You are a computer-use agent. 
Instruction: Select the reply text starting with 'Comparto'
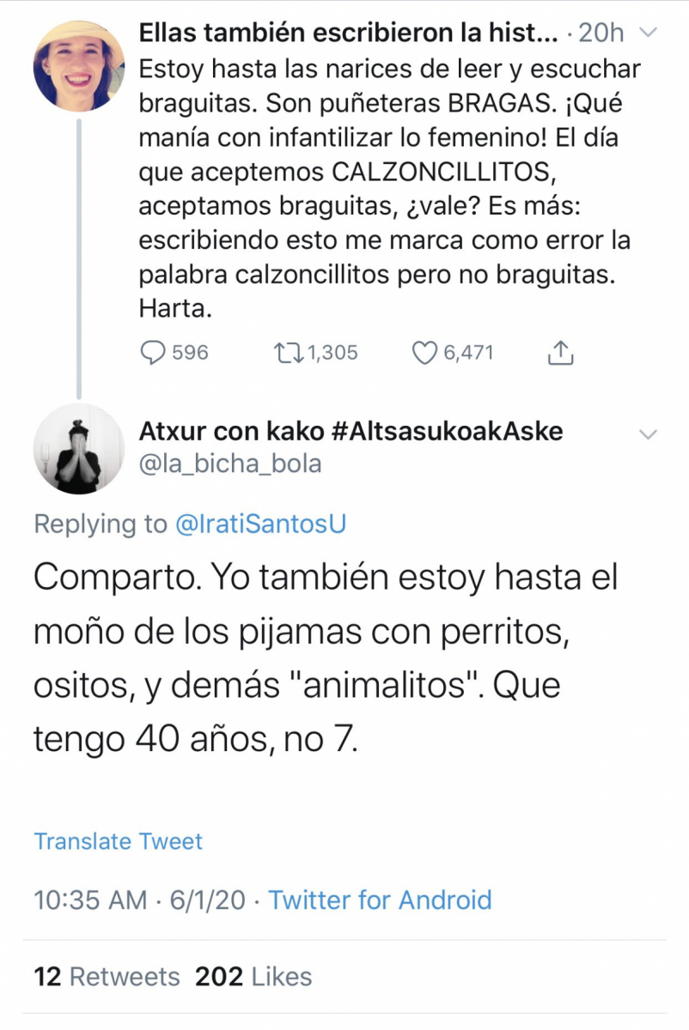point(326,657)
